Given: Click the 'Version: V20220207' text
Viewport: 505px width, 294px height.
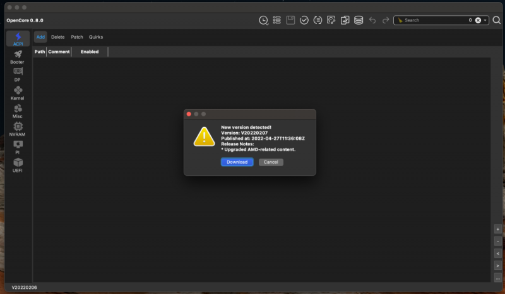Looking at the screenshot, I should [244, 133].
